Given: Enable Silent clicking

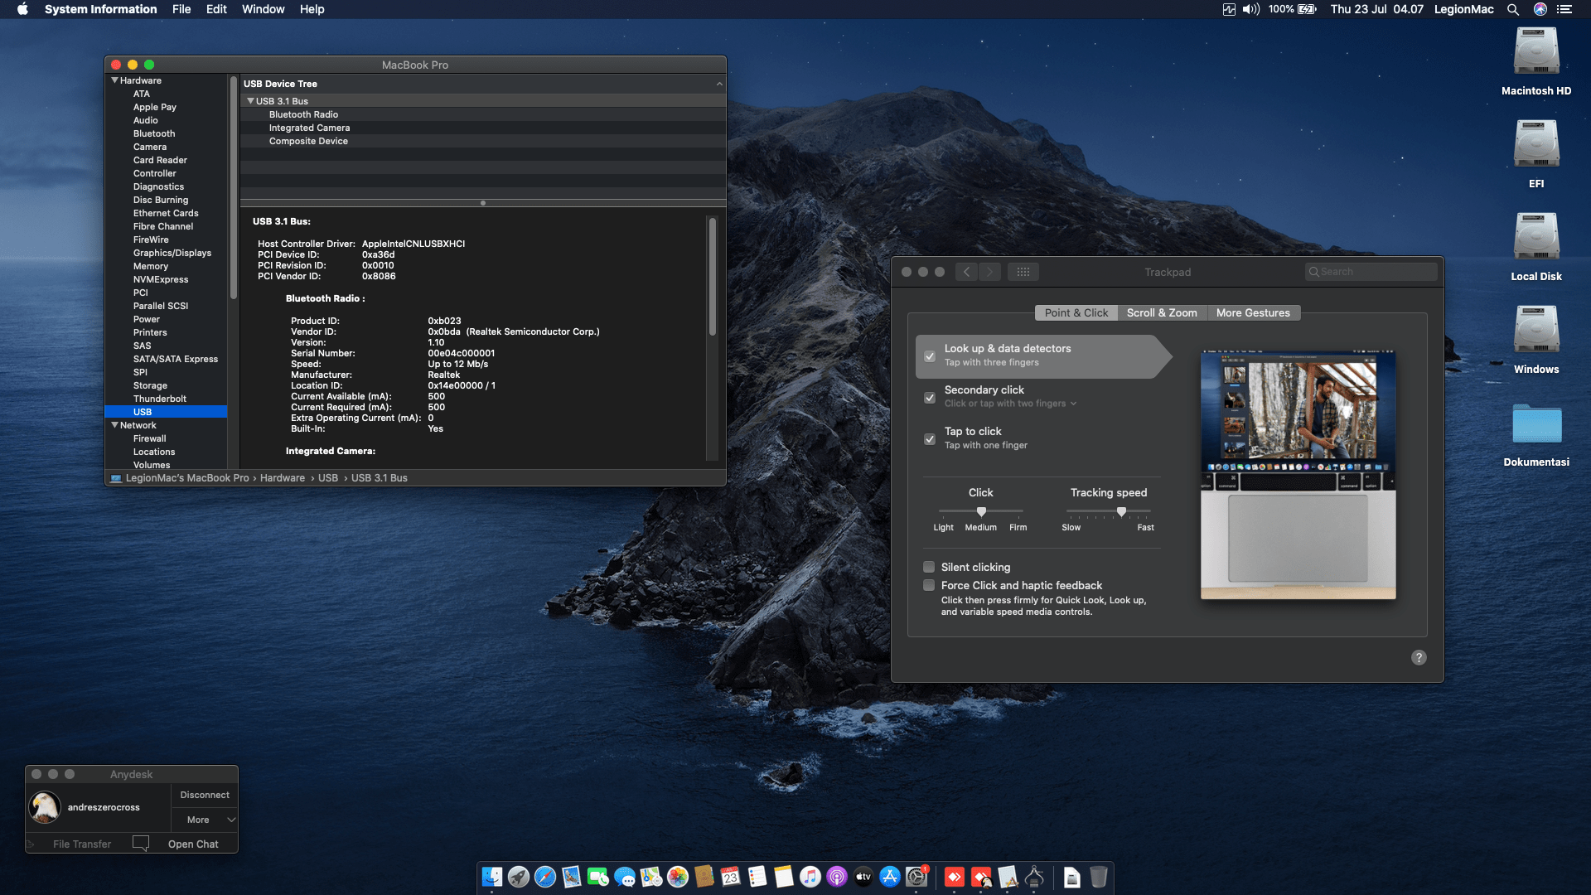Looking at the screenshot, I should (929, 567).
